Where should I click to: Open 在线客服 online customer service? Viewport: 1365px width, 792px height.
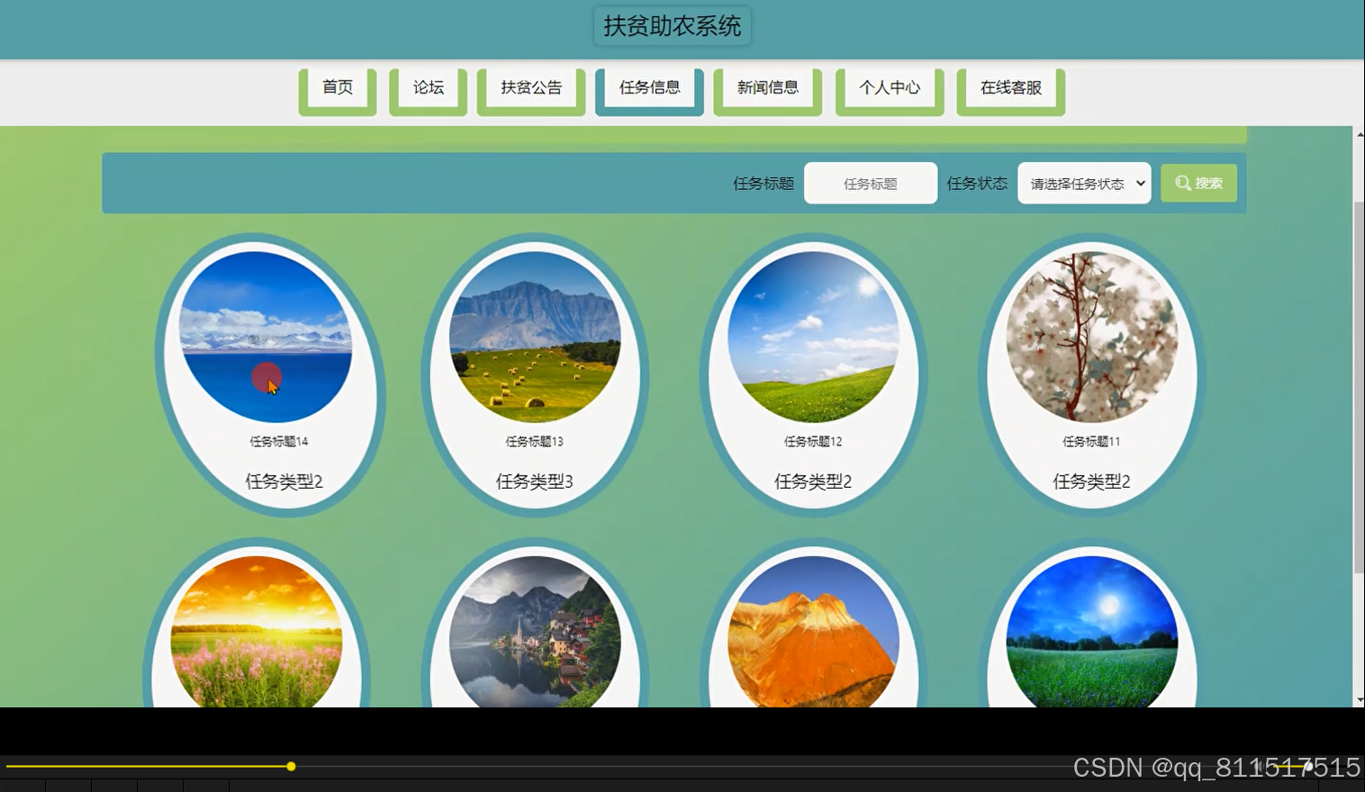pos(1009,87)
